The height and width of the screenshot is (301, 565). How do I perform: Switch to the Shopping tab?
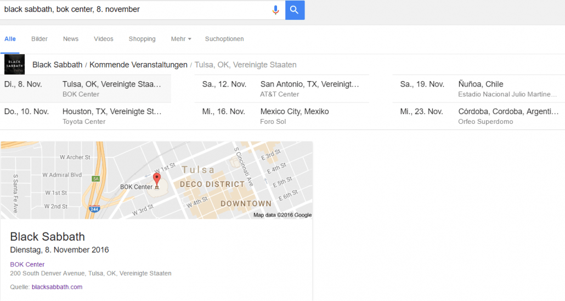tap(142, 39)
